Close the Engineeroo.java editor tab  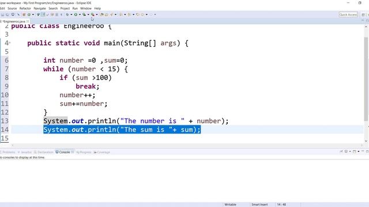click(x=28, y=21)
